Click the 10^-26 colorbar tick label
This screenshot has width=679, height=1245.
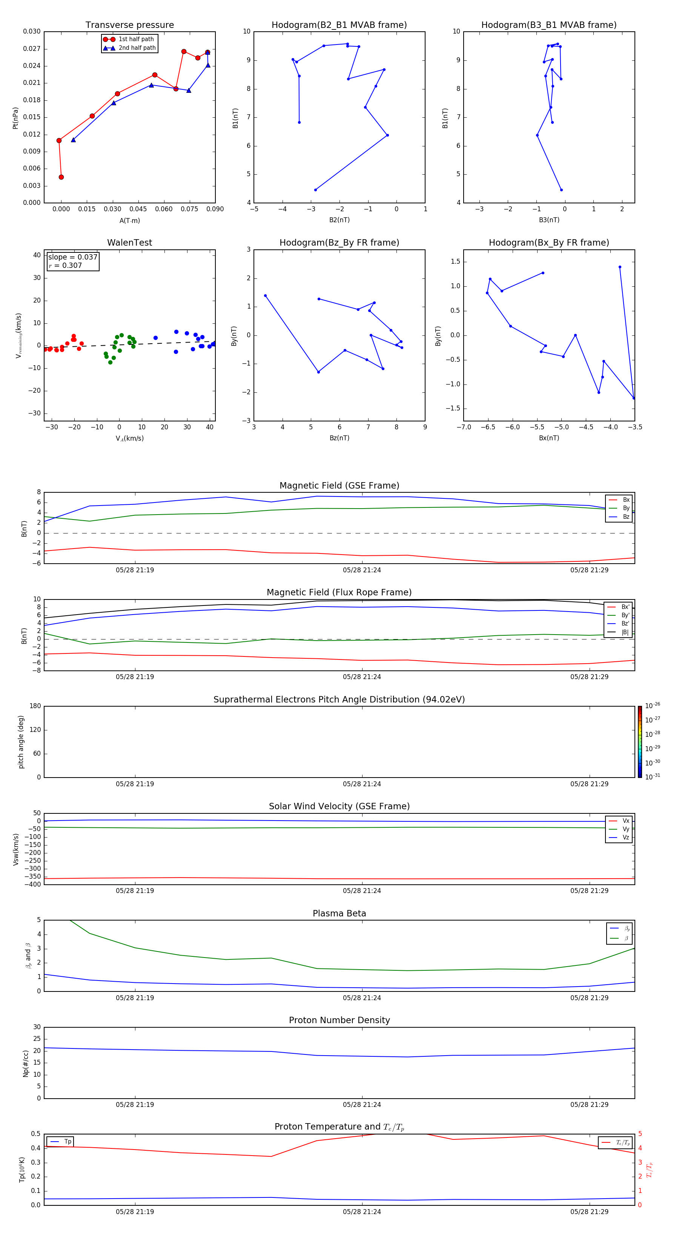coord(653,705)
